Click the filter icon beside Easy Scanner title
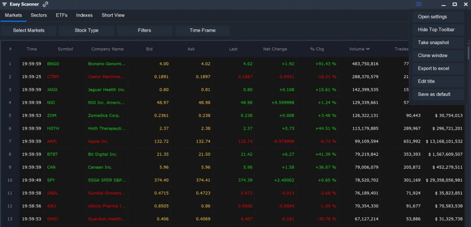 (5, 4)
